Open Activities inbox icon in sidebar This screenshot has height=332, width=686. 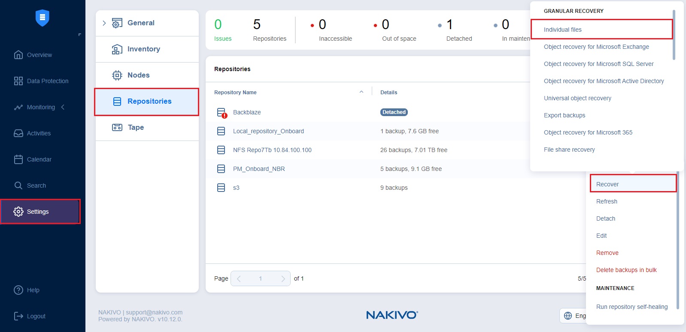tap(18, 133)
